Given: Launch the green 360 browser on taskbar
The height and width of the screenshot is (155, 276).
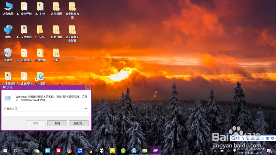Looking at the screenshot, I should tap(123, 151).
